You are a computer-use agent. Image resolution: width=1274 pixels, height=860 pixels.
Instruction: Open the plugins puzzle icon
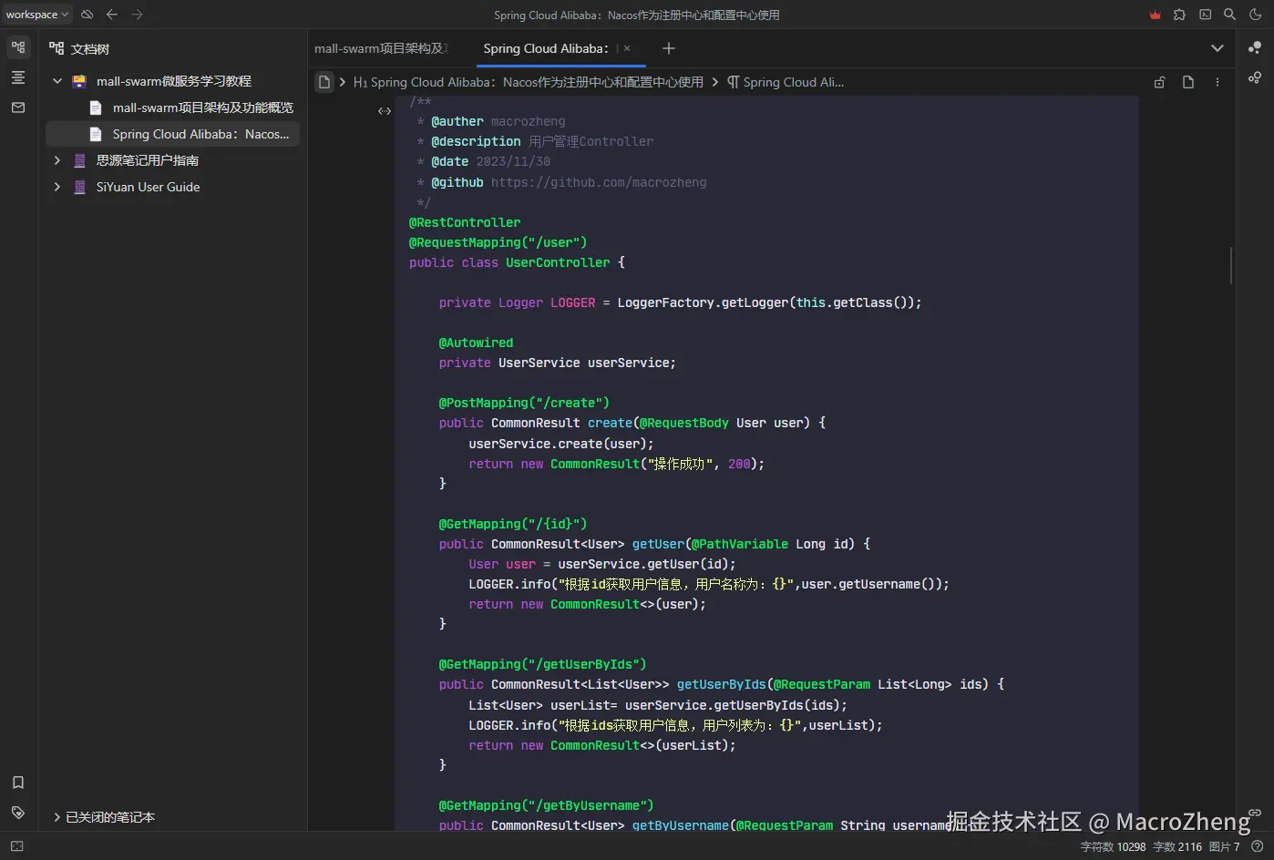(1180, 15)
